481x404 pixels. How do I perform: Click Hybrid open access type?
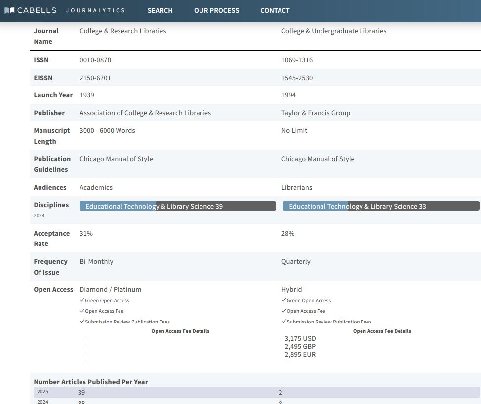291,289
